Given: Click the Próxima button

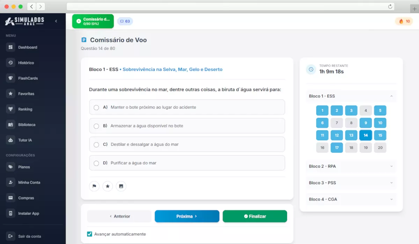Looking at the screenshot, I should (x=187, y=216).
